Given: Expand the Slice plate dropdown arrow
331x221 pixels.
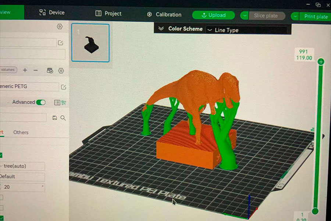Looking at the screenshot, I should pyautogui.click(x=245, y=16).
